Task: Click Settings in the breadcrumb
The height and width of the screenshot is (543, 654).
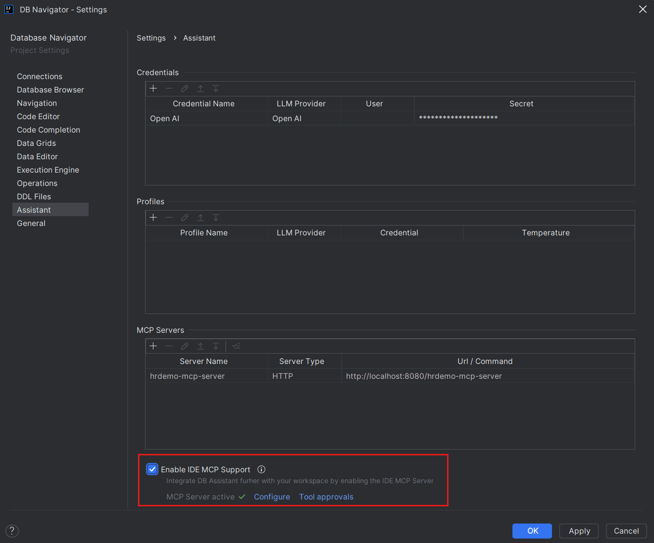Action: point(151,38)
